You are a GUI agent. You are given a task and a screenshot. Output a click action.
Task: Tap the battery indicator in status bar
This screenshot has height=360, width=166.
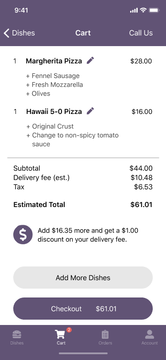point(154,10)
